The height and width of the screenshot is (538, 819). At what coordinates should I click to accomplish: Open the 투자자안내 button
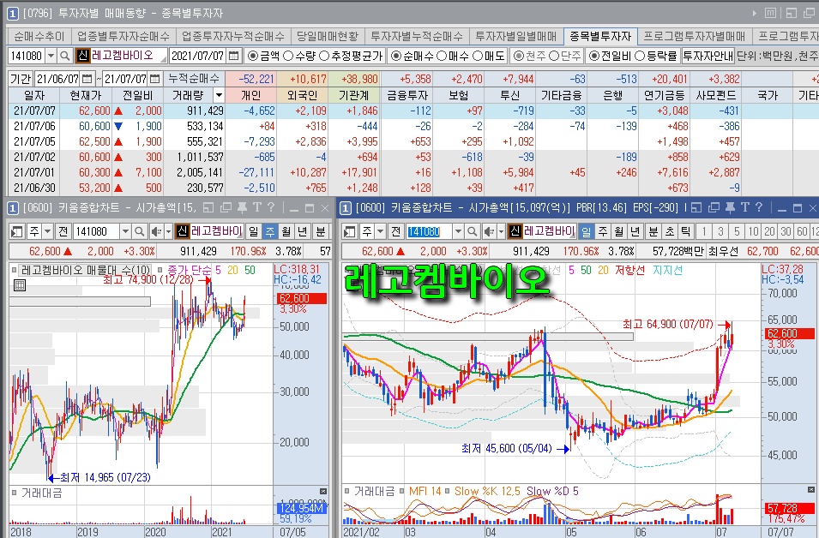click(708, 56)
